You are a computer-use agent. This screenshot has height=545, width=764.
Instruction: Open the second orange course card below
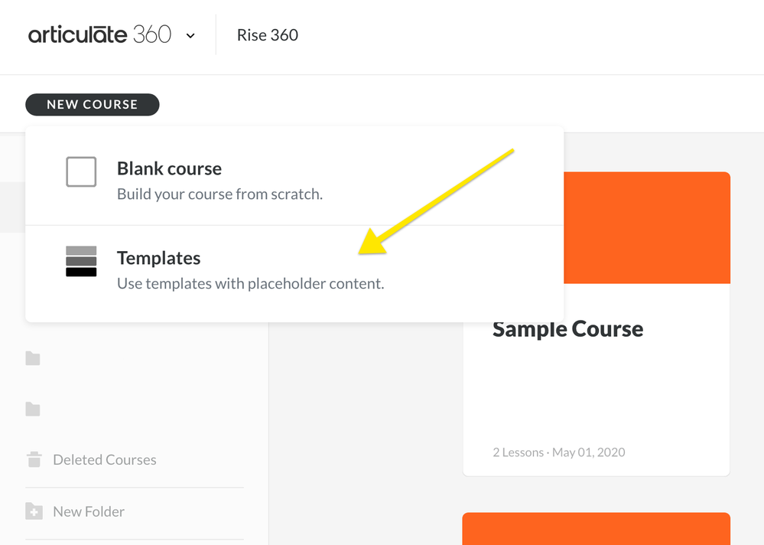(596, 528)
